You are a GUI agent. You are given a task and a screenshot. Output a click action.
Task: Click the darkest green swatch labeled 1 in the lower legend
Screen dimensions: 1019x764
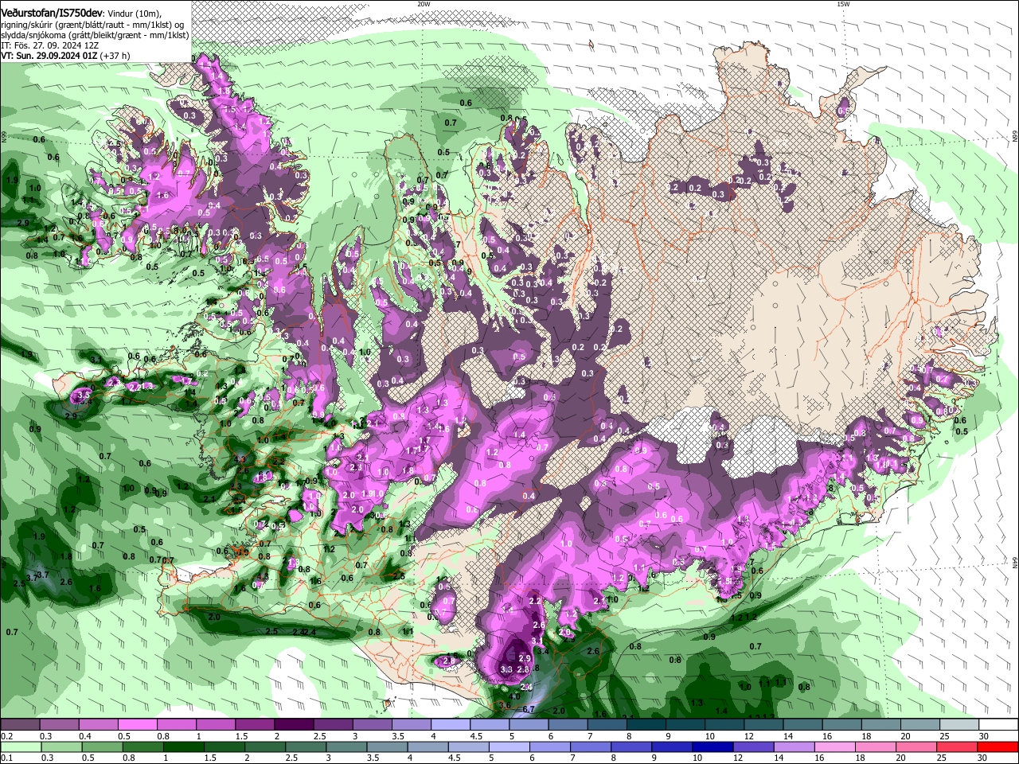point(183,747)
